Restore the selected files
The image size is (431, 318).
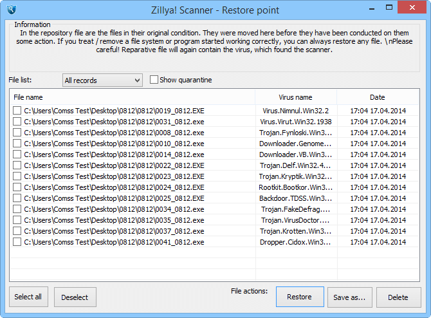(x=299, y=297)
